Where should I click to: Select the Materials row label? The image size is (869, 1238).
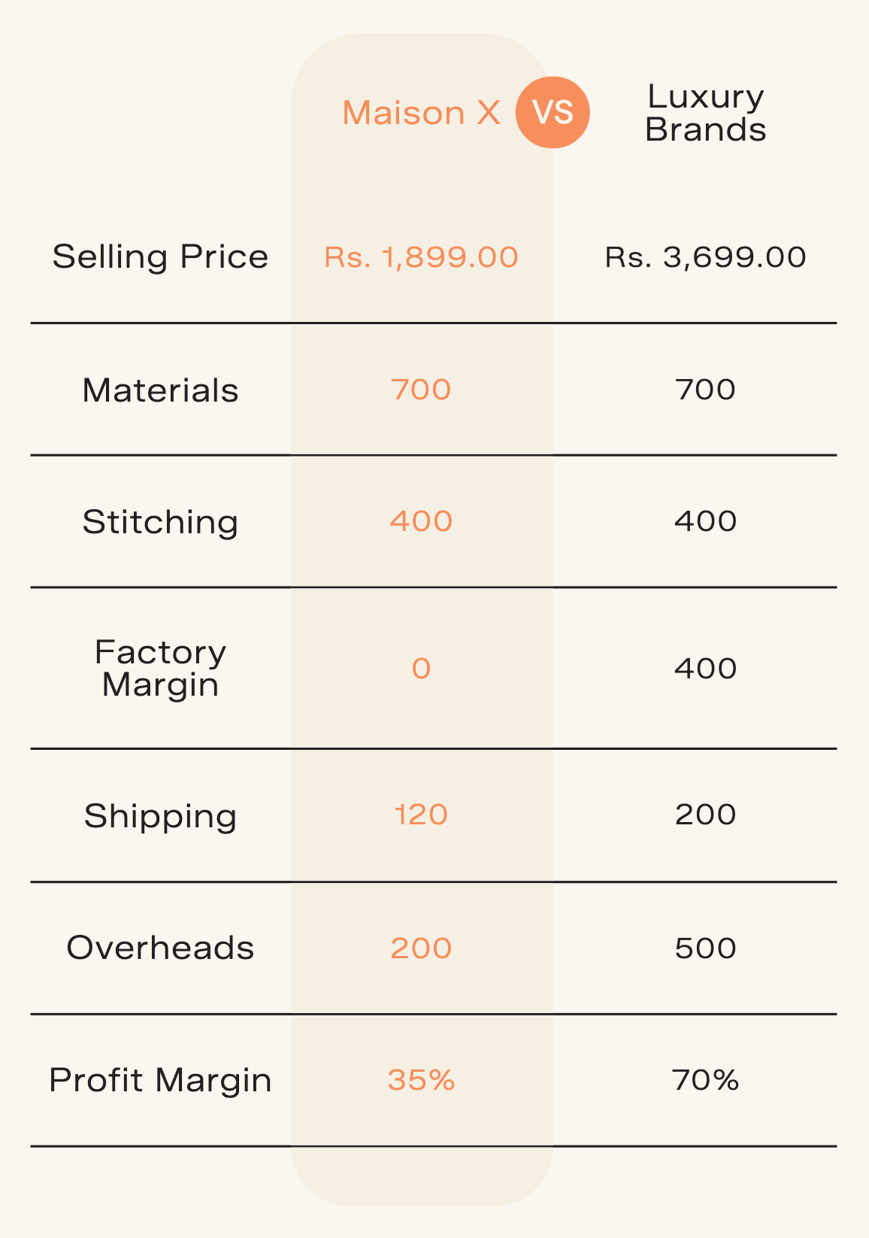point(160,390)
